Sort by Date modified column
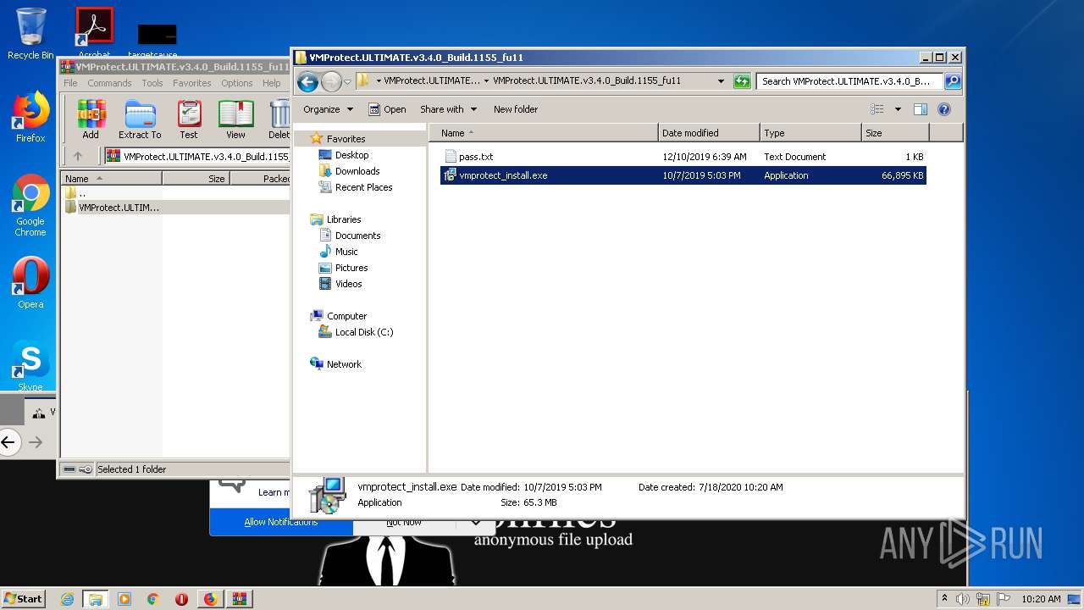Screen dimensions: 1084x610 709,133
